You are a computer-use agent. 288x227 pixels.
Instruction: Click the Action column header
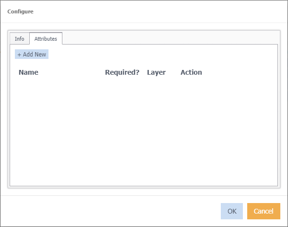pos(191,73)
